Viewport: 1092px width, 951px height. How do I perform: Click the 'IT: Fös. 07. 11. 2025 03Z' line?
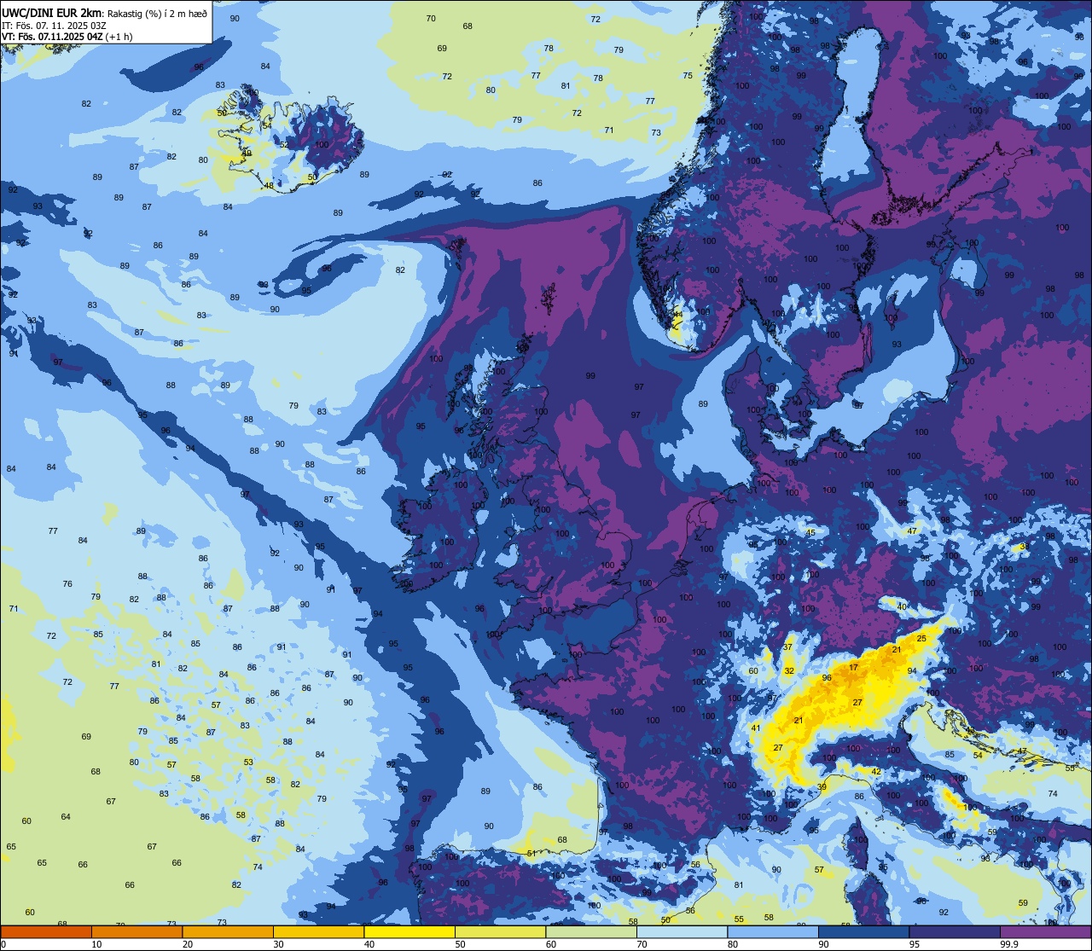[54, 25]
